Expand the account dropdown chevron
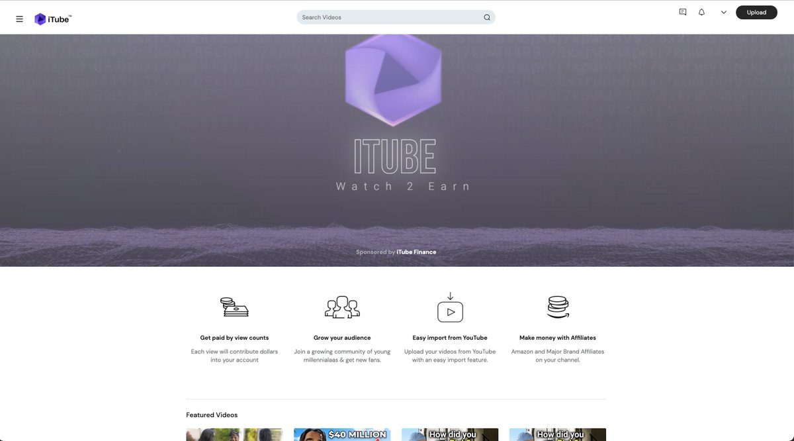This screenshot has height=441, width=794. point(724,12)
